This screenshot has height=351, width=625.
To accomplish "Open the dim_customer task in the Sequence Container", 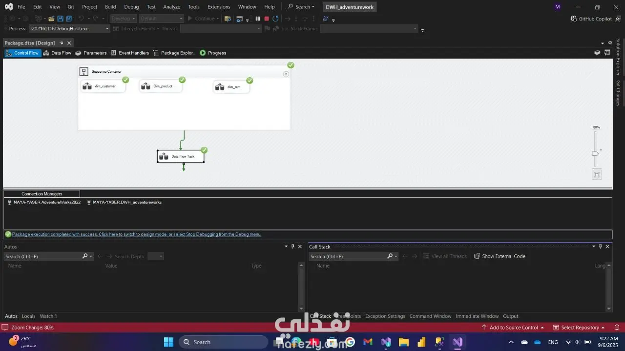I will tap(104, 86).
